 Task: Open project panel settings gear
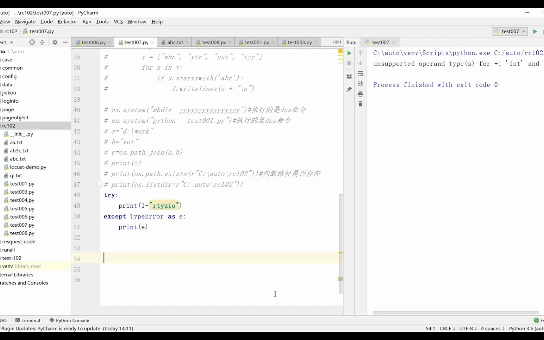point(55,42)
